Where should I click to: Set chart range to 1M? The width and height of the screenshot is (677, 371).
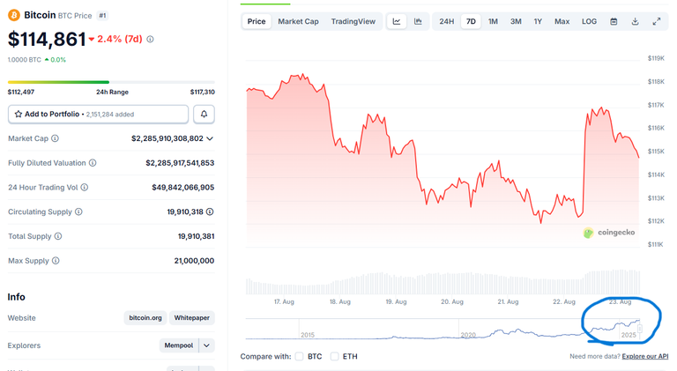pyautogui.click(x=493, y=21)
